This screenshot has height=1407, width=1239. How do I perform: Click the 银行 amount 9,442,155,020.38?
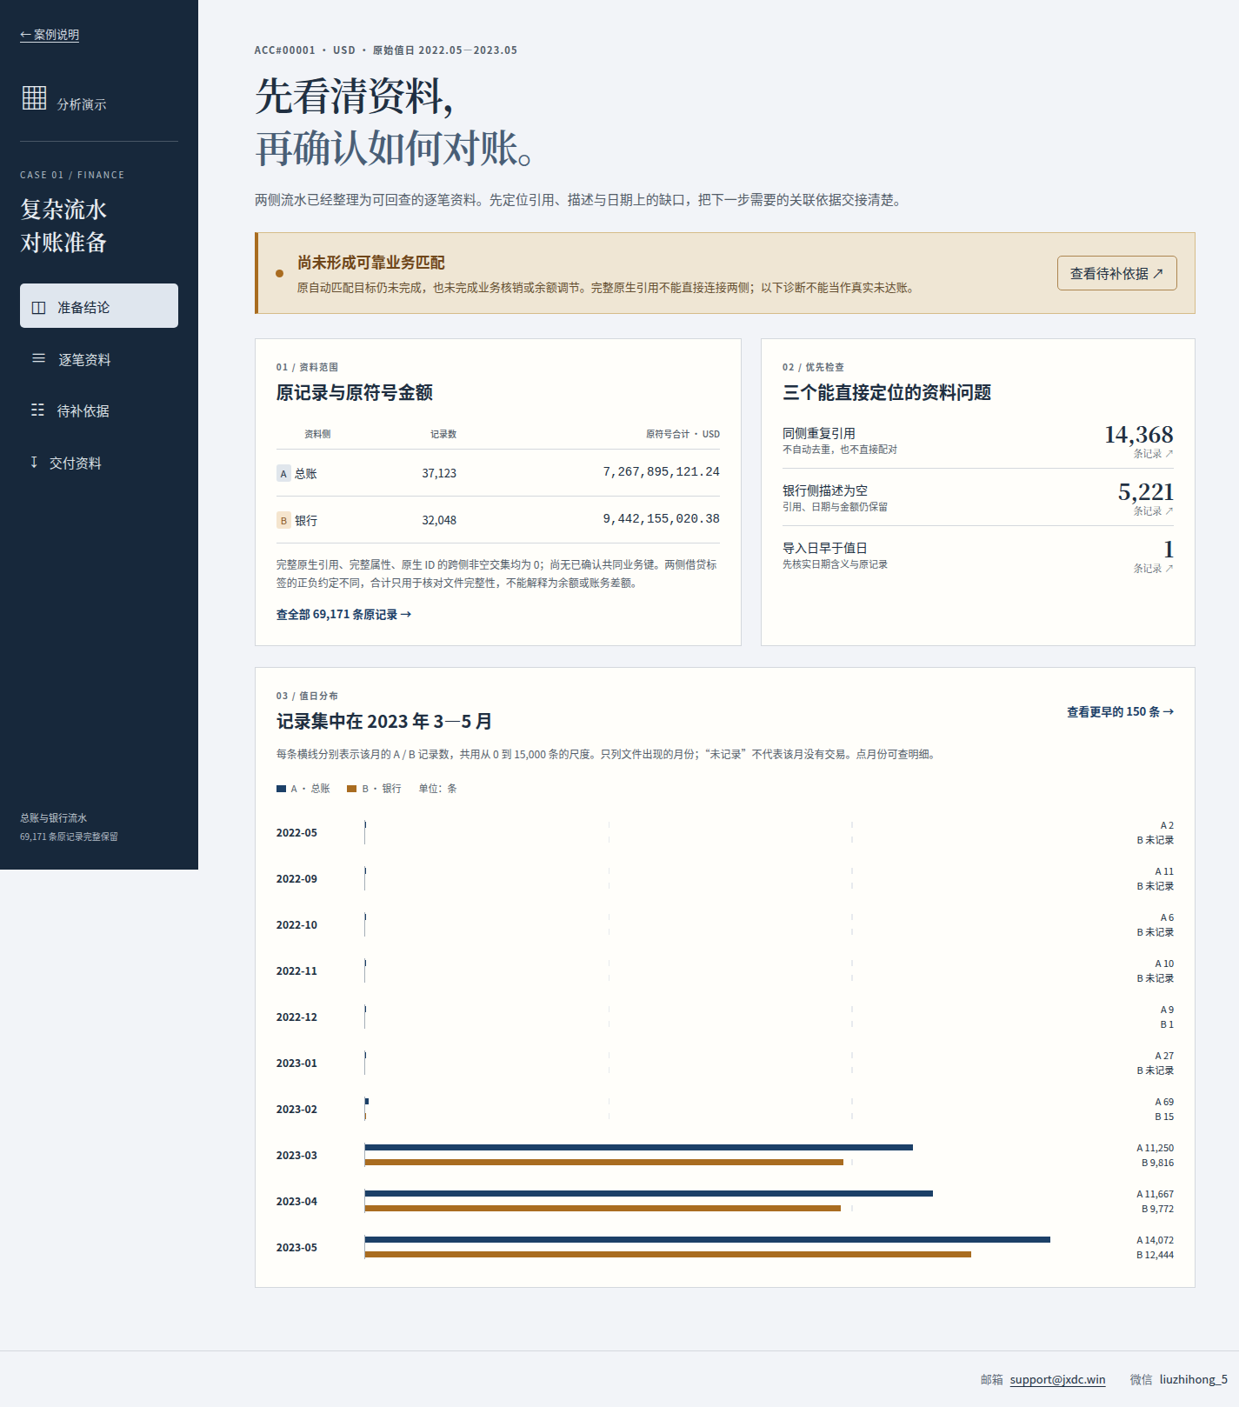[661, 518]
